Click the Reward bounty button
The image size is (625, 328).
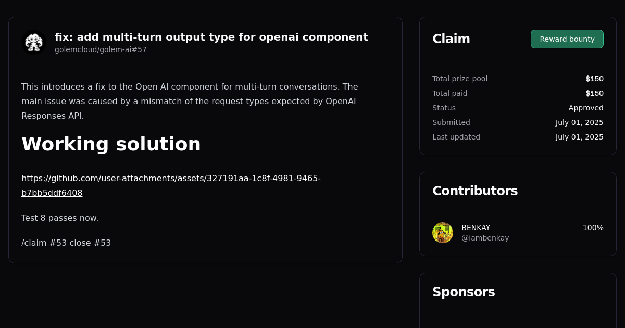pos(567,39)
